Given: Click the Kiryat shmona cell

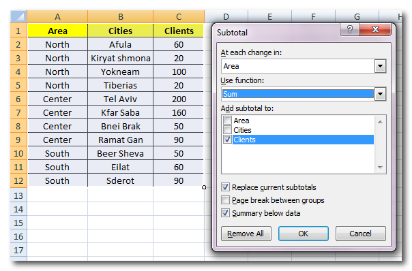Looking at the screenshot, I should pyautogui.click(x=120, y=58).
